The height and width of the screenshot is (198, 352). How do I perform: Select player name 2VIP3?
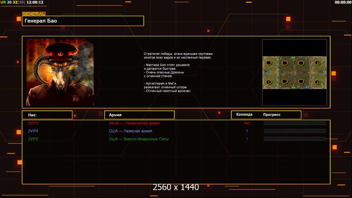pos(33,123)
